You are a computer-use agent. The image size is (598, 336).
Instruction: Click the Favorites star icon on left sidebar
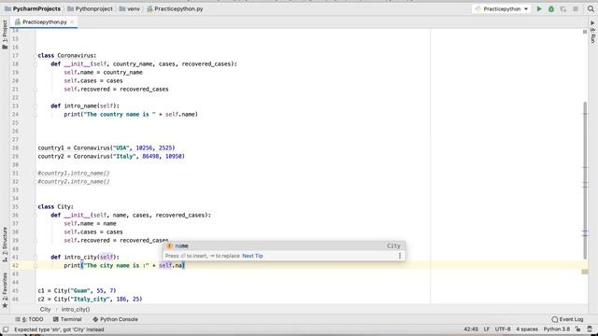tap(5, 305)
